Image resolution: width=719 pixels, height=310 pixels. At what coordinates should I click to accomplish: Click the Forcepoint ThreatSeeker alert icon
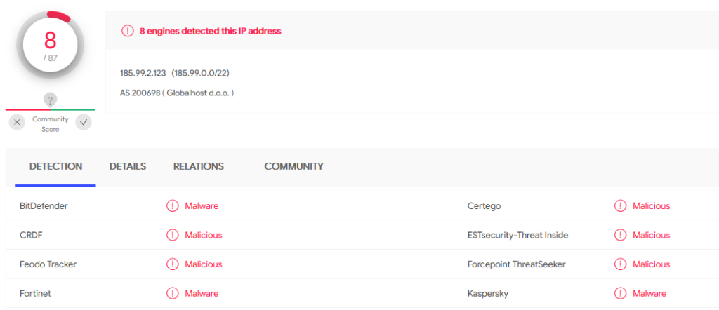[x=620, y=264]
